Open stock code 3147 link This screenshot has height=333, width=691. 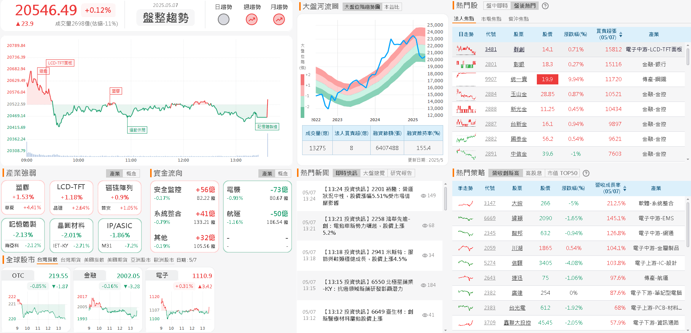click(490, 203)
